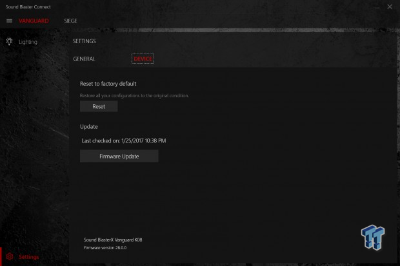Click the 'Reset to factory default' heading
Screen dimensions: 400x266
pos(108,84)
